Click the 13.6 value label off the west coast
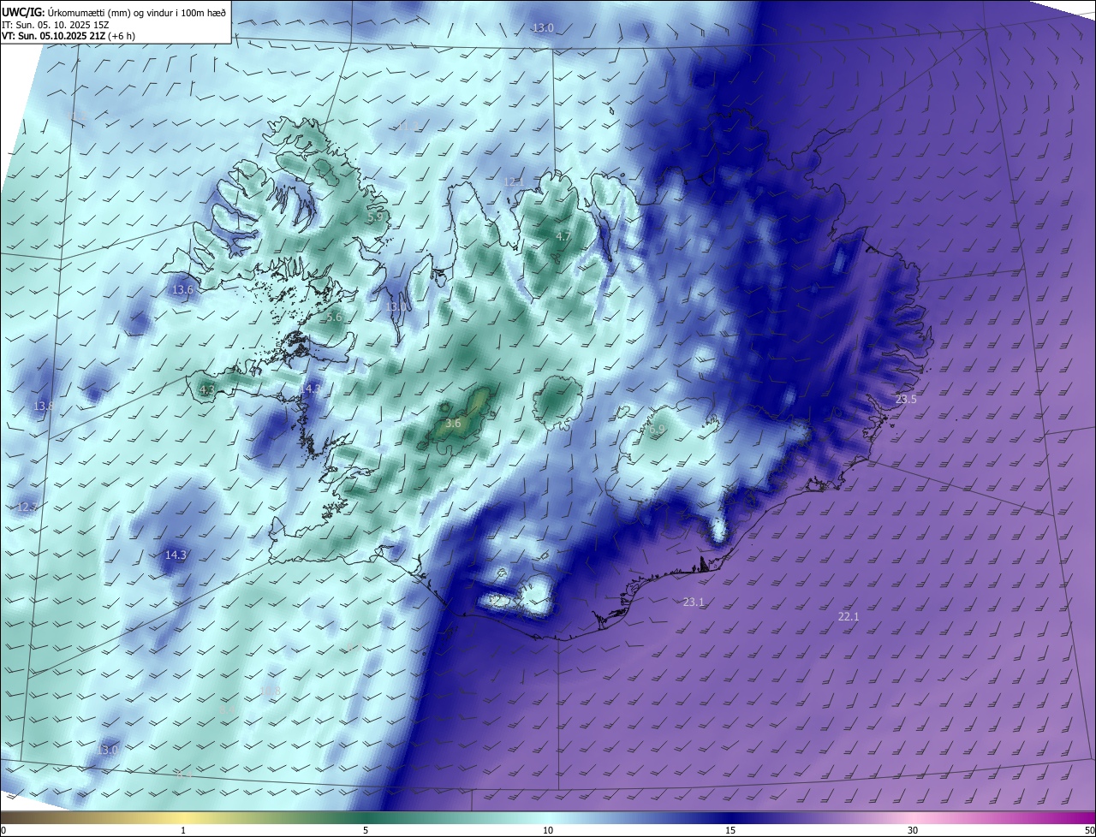This screenshot has height=837, width=1096. (x=182, y=290)
